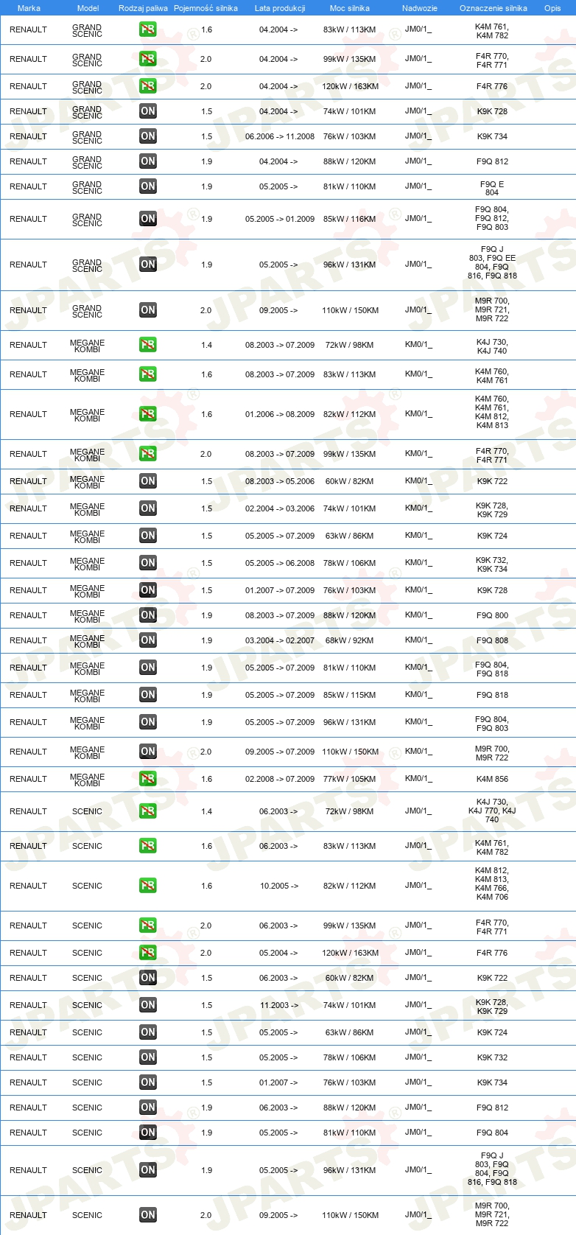Image resolution: width=576 pixels, height=1235 pixels.
Task: Click the Oznaczenie silnika column header
Action: pyautogui.click(x=494, y=8)
